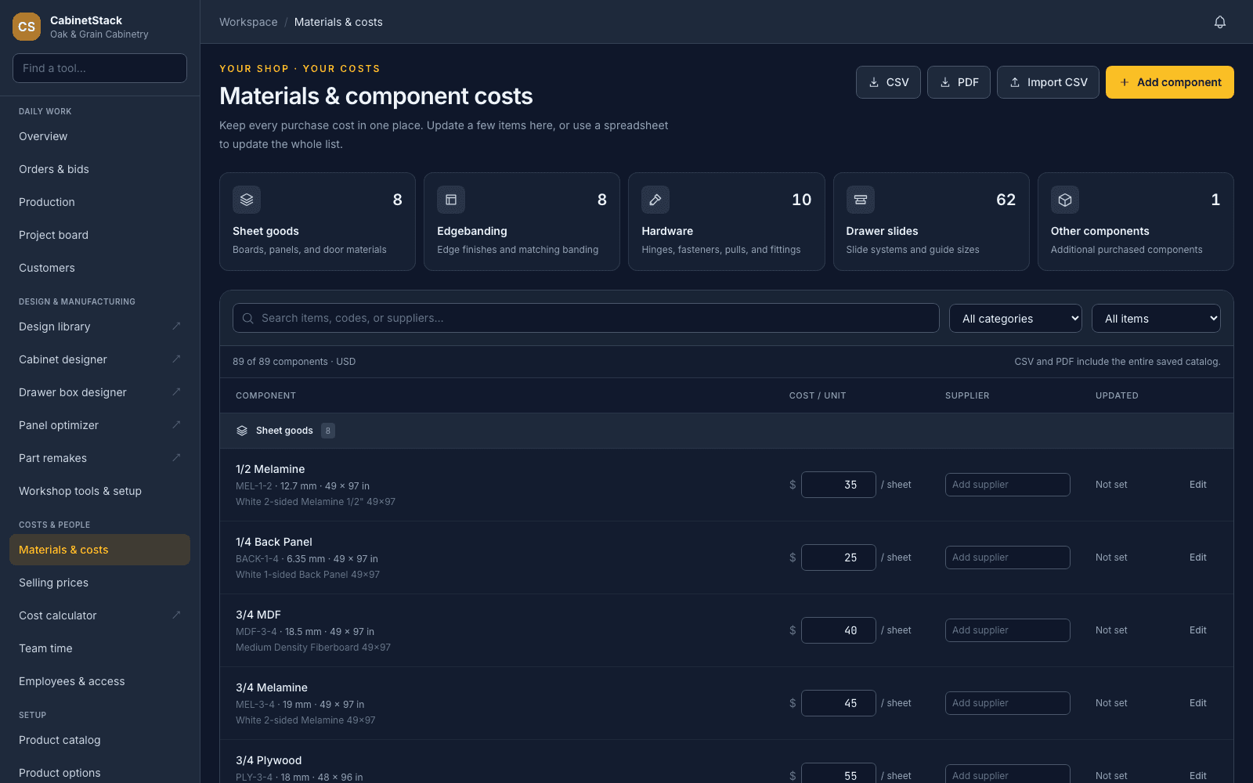Open Employees & access page
The width and height of the screenshot is (1253, 783).
click(99, 681)
